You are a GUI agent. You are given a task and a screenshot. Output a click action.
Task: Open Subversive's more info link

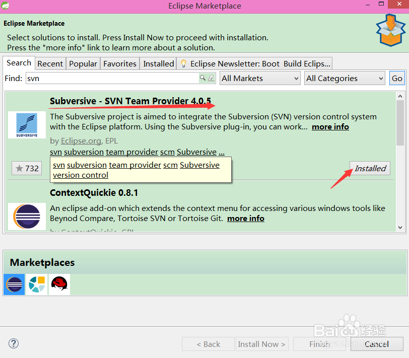330,127
